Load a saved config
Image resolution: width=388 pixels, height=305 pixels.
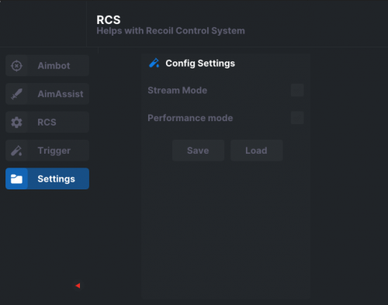pyautogui.click(x=256, y=151)
